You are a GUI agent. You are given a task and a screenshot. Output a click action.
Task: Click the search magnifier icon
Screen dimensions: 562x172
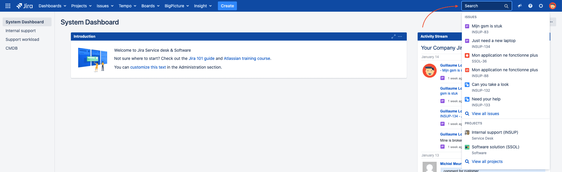506,6
